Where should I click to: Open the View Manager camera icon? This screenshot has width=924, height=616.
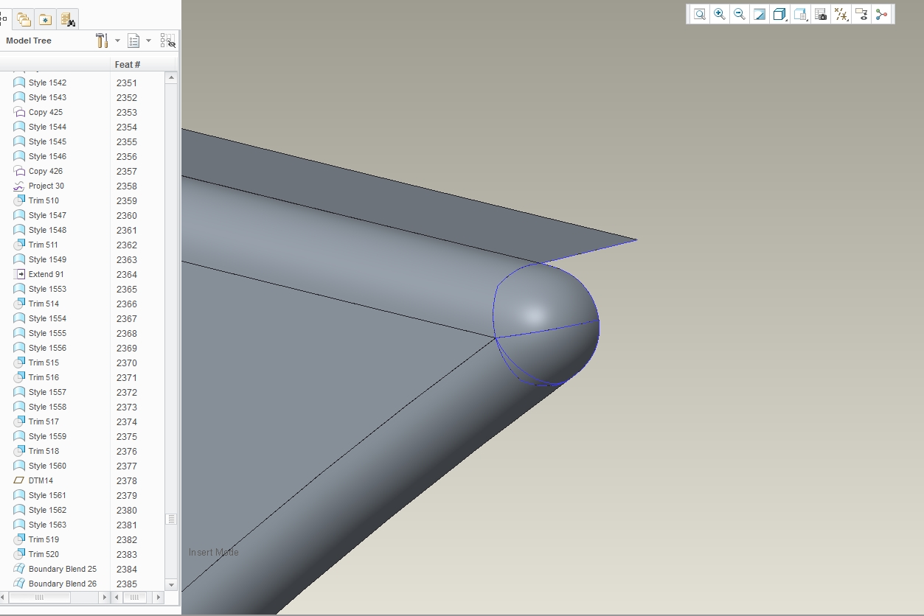820,14
